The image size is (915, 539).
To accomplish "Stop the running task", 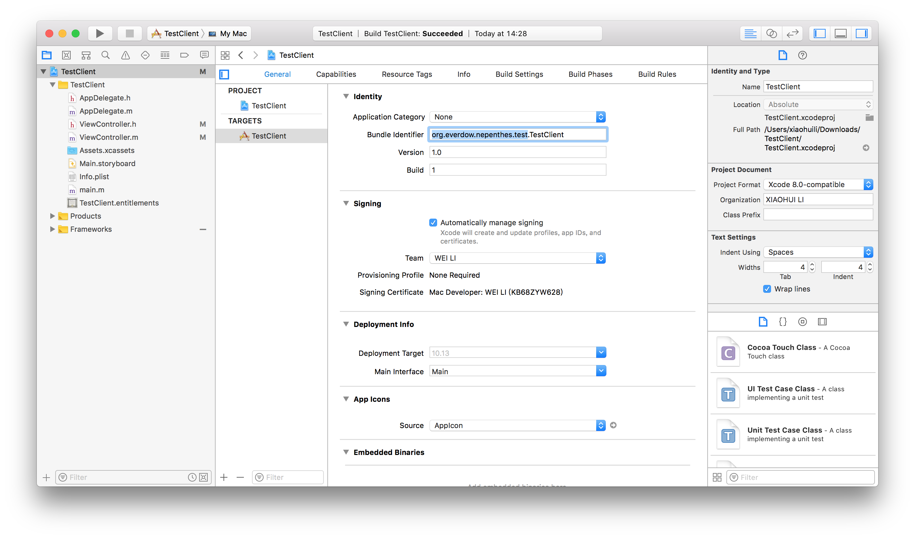I will tap(129, 33).
